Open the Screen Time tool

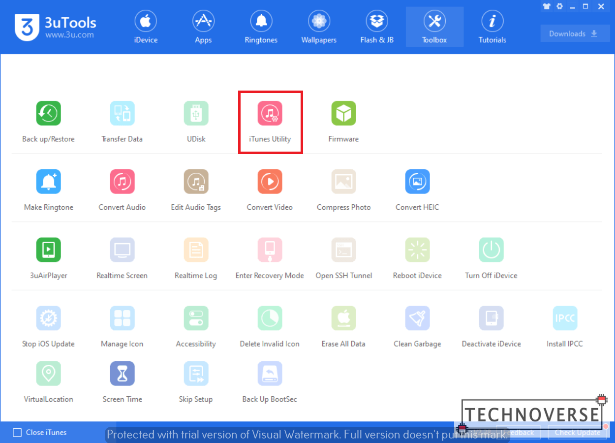point(122,382)
